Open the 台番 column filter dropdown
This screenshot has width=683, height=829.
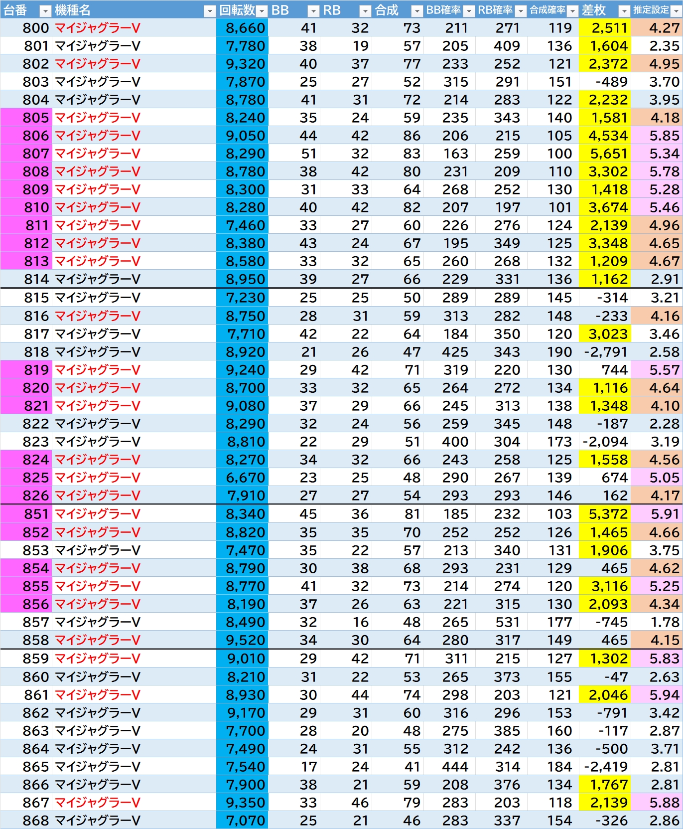click(x=45, y=10)
